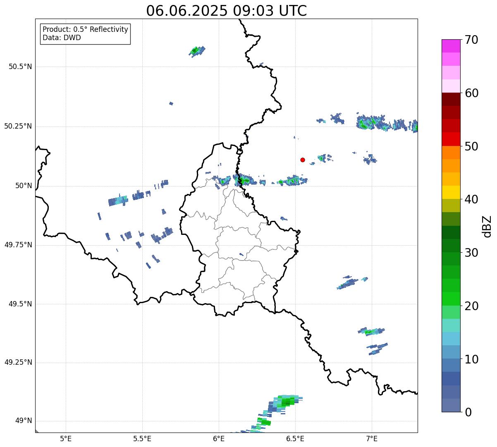Click the 'Product: 0.5° Reflectivity' label
This screenshot has width=497, height=447.
coord(85,30)
